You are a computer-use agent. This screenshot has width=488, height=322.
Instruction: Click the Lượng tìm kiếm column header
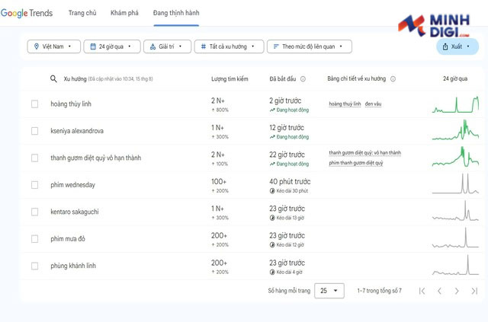point(230,79)
